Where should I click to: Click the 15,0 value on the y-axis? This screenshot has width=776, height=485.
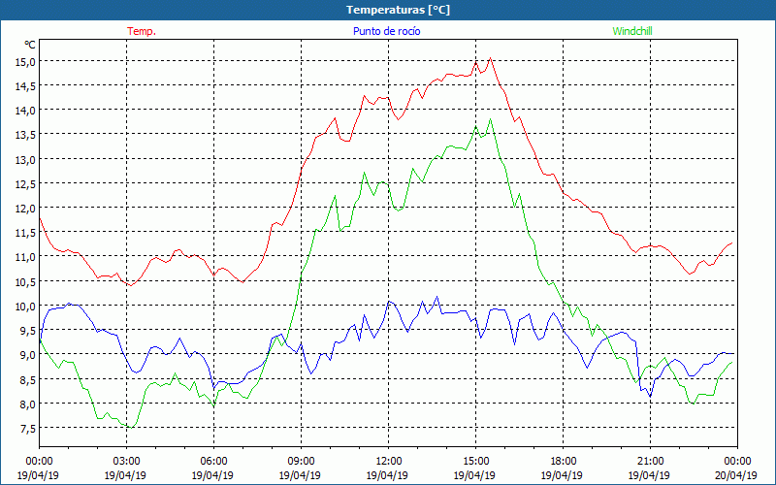pos(26,62)
